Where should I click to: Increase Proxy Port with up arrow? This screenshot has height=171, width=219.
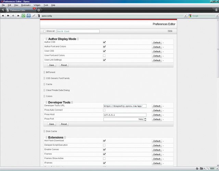(145, 119)
